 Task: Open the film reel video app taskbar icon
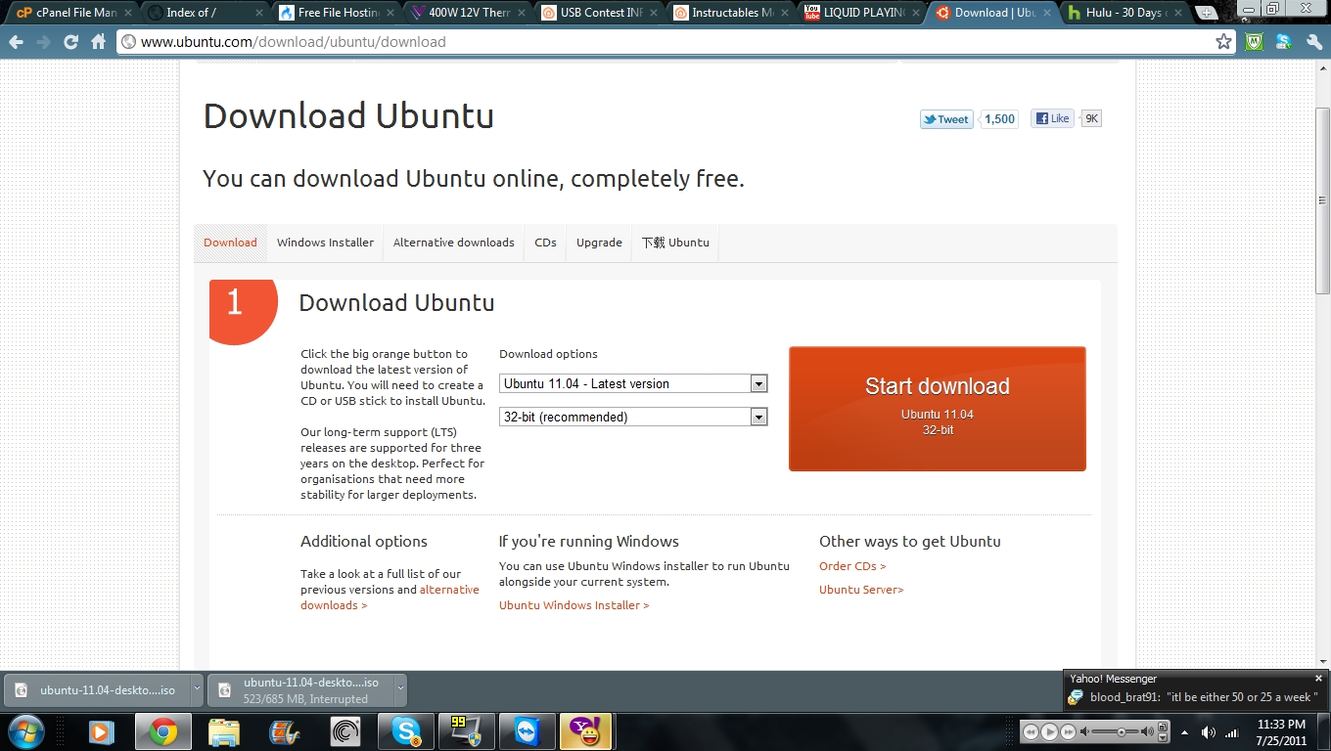click(x=285, y=732)
